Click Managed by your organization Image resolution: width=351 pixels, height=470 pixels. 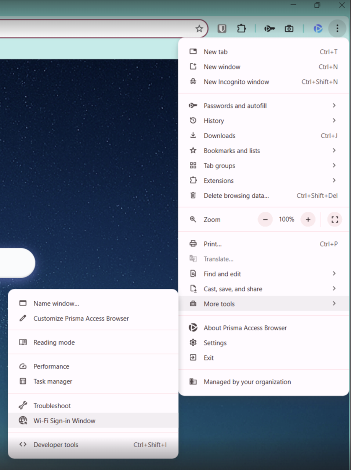point(264,382)
